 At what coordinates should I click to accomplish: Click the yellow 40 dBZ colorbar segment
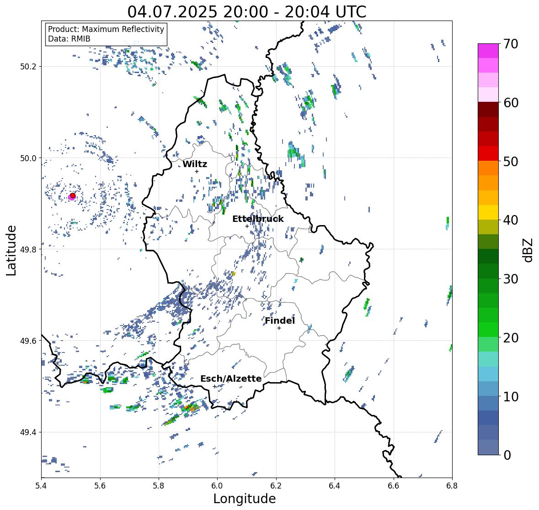tap(488, 212)
